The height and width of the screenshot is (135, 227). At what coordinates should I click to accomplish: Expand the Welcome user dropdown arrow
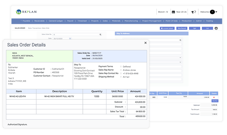216,12
